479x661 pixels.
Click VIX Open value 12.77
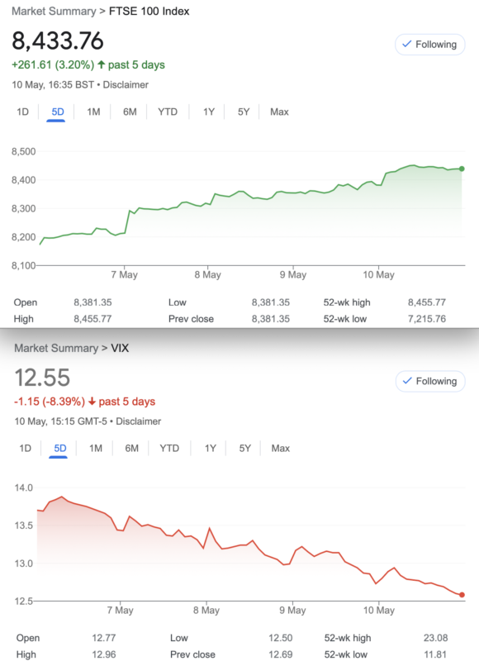tap(103, 638)
